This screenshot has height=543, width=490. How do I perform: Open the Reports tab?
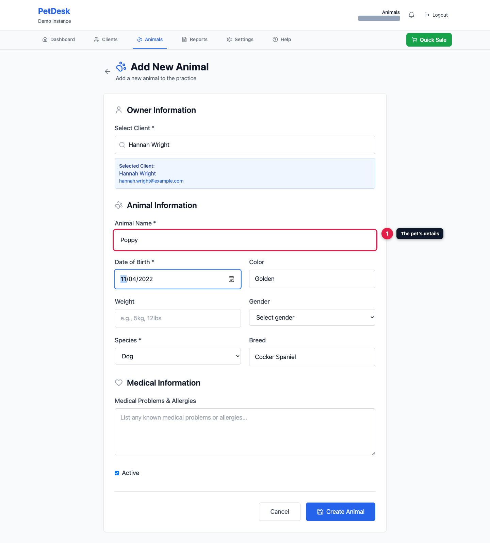click(x=195, y=39)
